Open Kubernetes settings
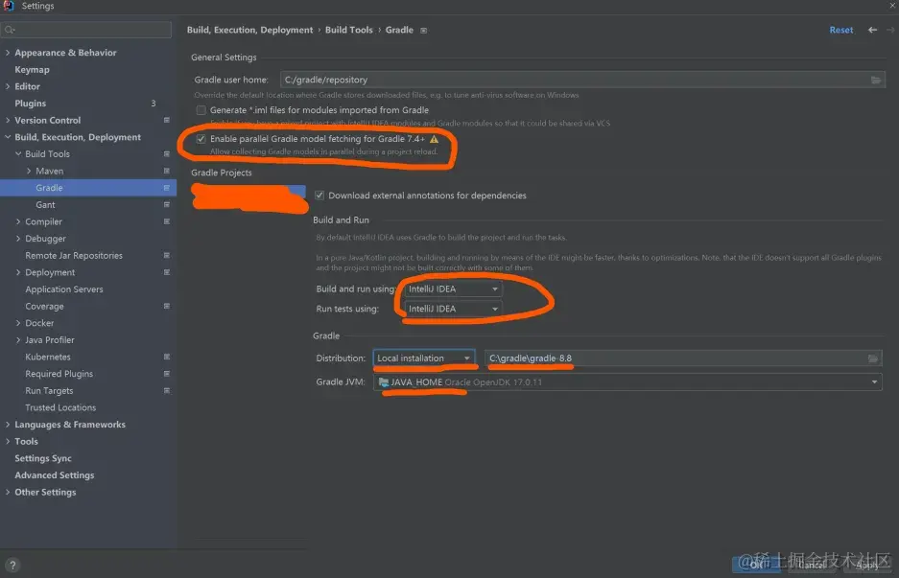 tap(48, 357)
